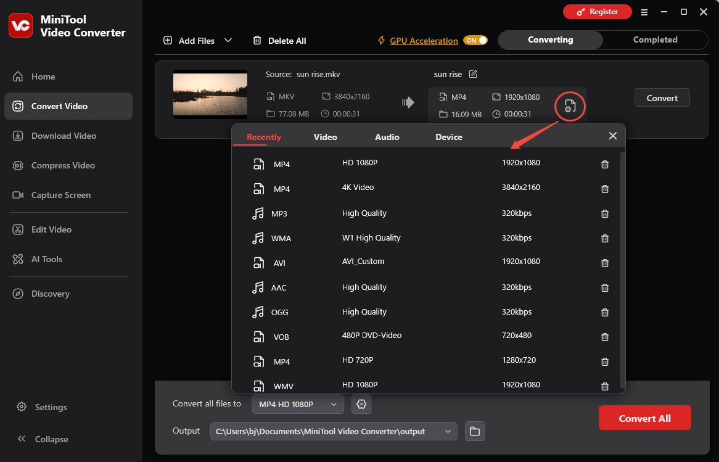This screenshot has width=719, height=462.
Task: Click the OGG music note icon
Action: 258,312
